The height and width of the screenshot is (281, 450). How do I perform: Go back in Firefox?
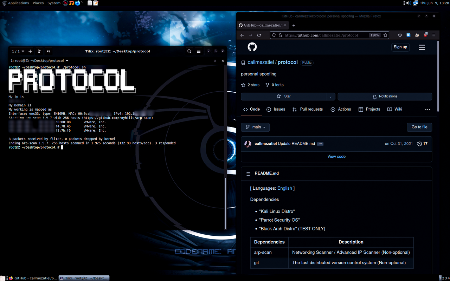click(242, 35)
